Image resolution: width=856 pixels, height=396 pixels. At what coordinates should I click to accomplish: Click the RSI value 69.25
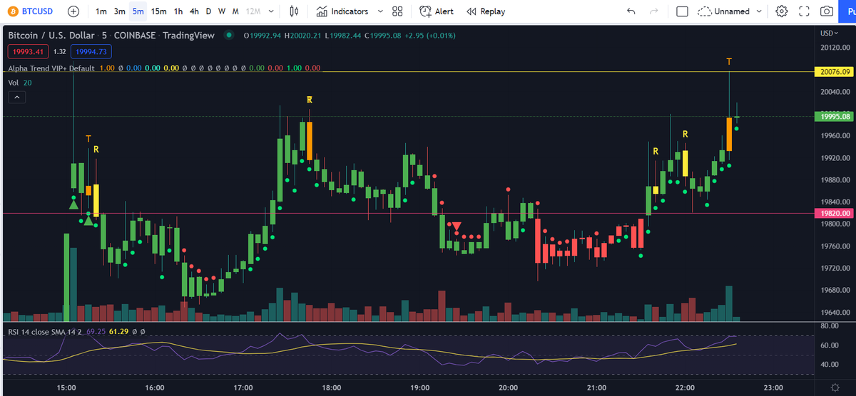pos(96,332)
